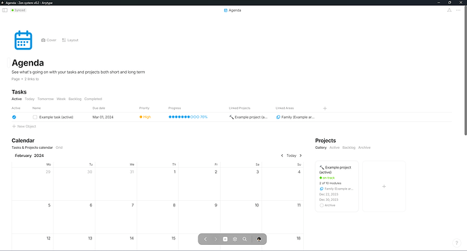Click the Progress column header
The height and width of the screenshot is (251, 467).
pyautogui.click(x=175, y=108)
